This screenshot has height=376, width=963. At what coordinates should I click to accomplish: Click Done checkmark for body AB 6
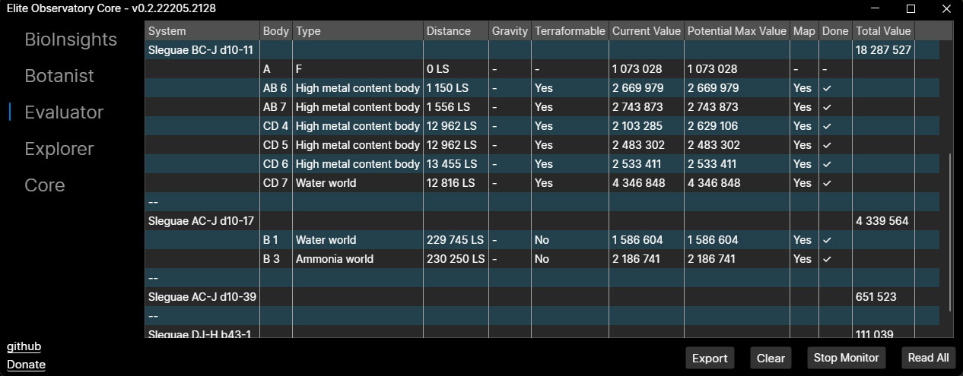[x=827, y=88]
